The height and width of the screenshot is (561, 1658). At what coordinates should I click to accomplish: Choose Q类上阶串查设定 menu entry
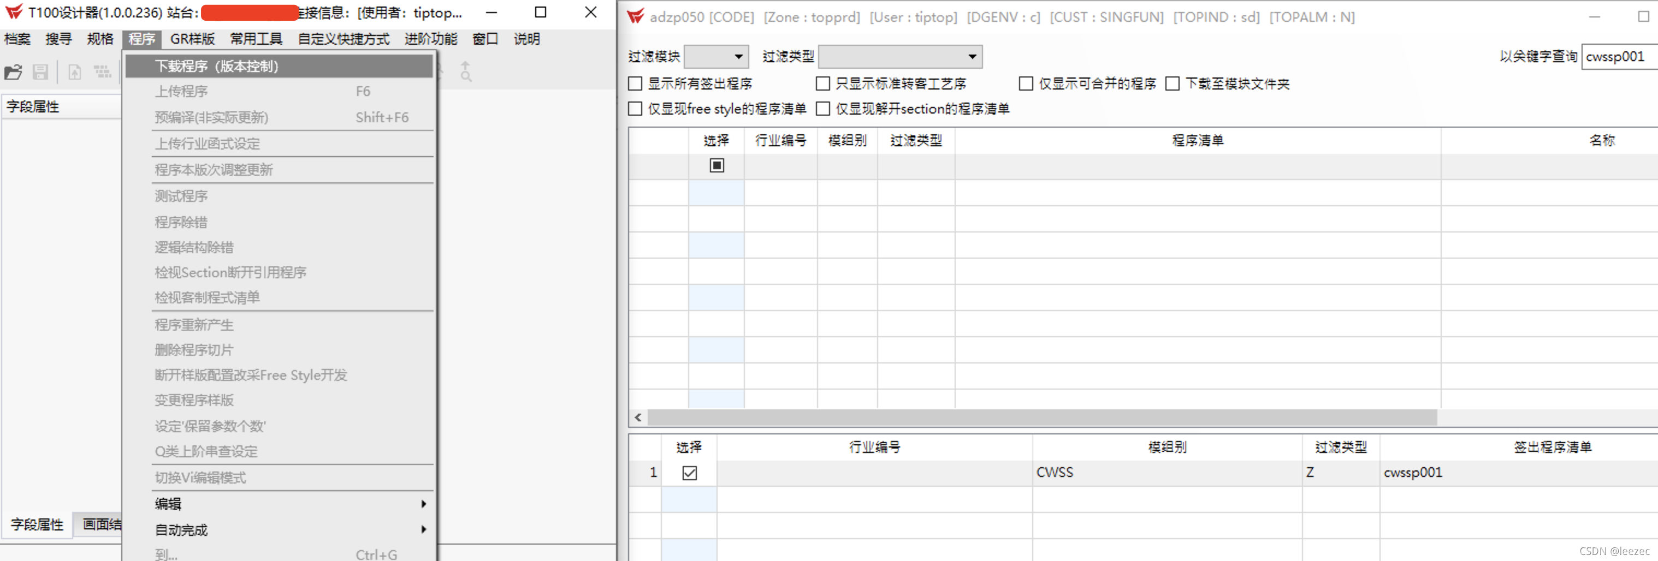tap(279, 451)
